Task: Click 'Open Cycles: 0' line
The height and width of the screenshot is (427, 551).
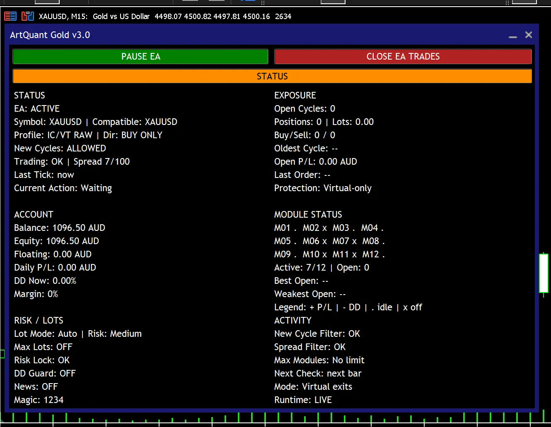Action: 305,108
